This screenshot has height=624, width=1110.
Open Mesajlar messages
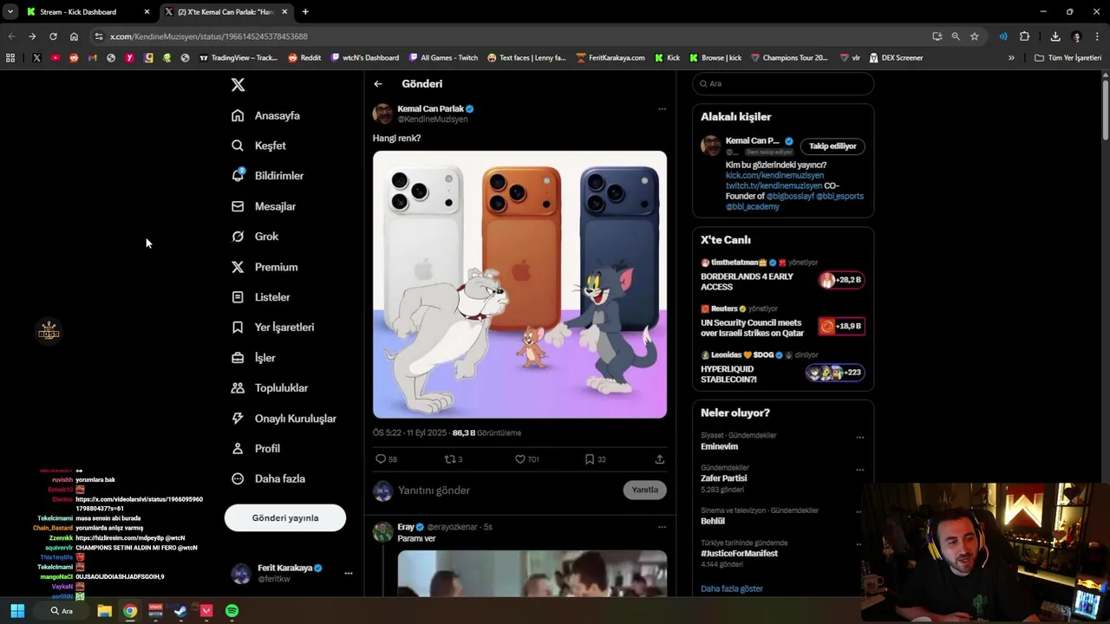264,206
